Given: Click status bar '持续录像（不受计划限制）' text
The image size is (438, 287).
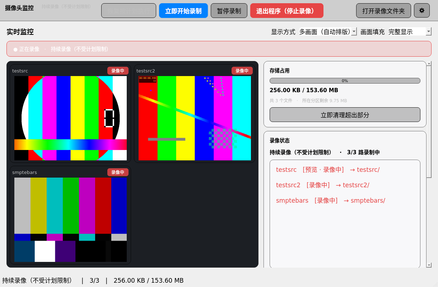Looking at the screenshot, I should pos(37,281).
